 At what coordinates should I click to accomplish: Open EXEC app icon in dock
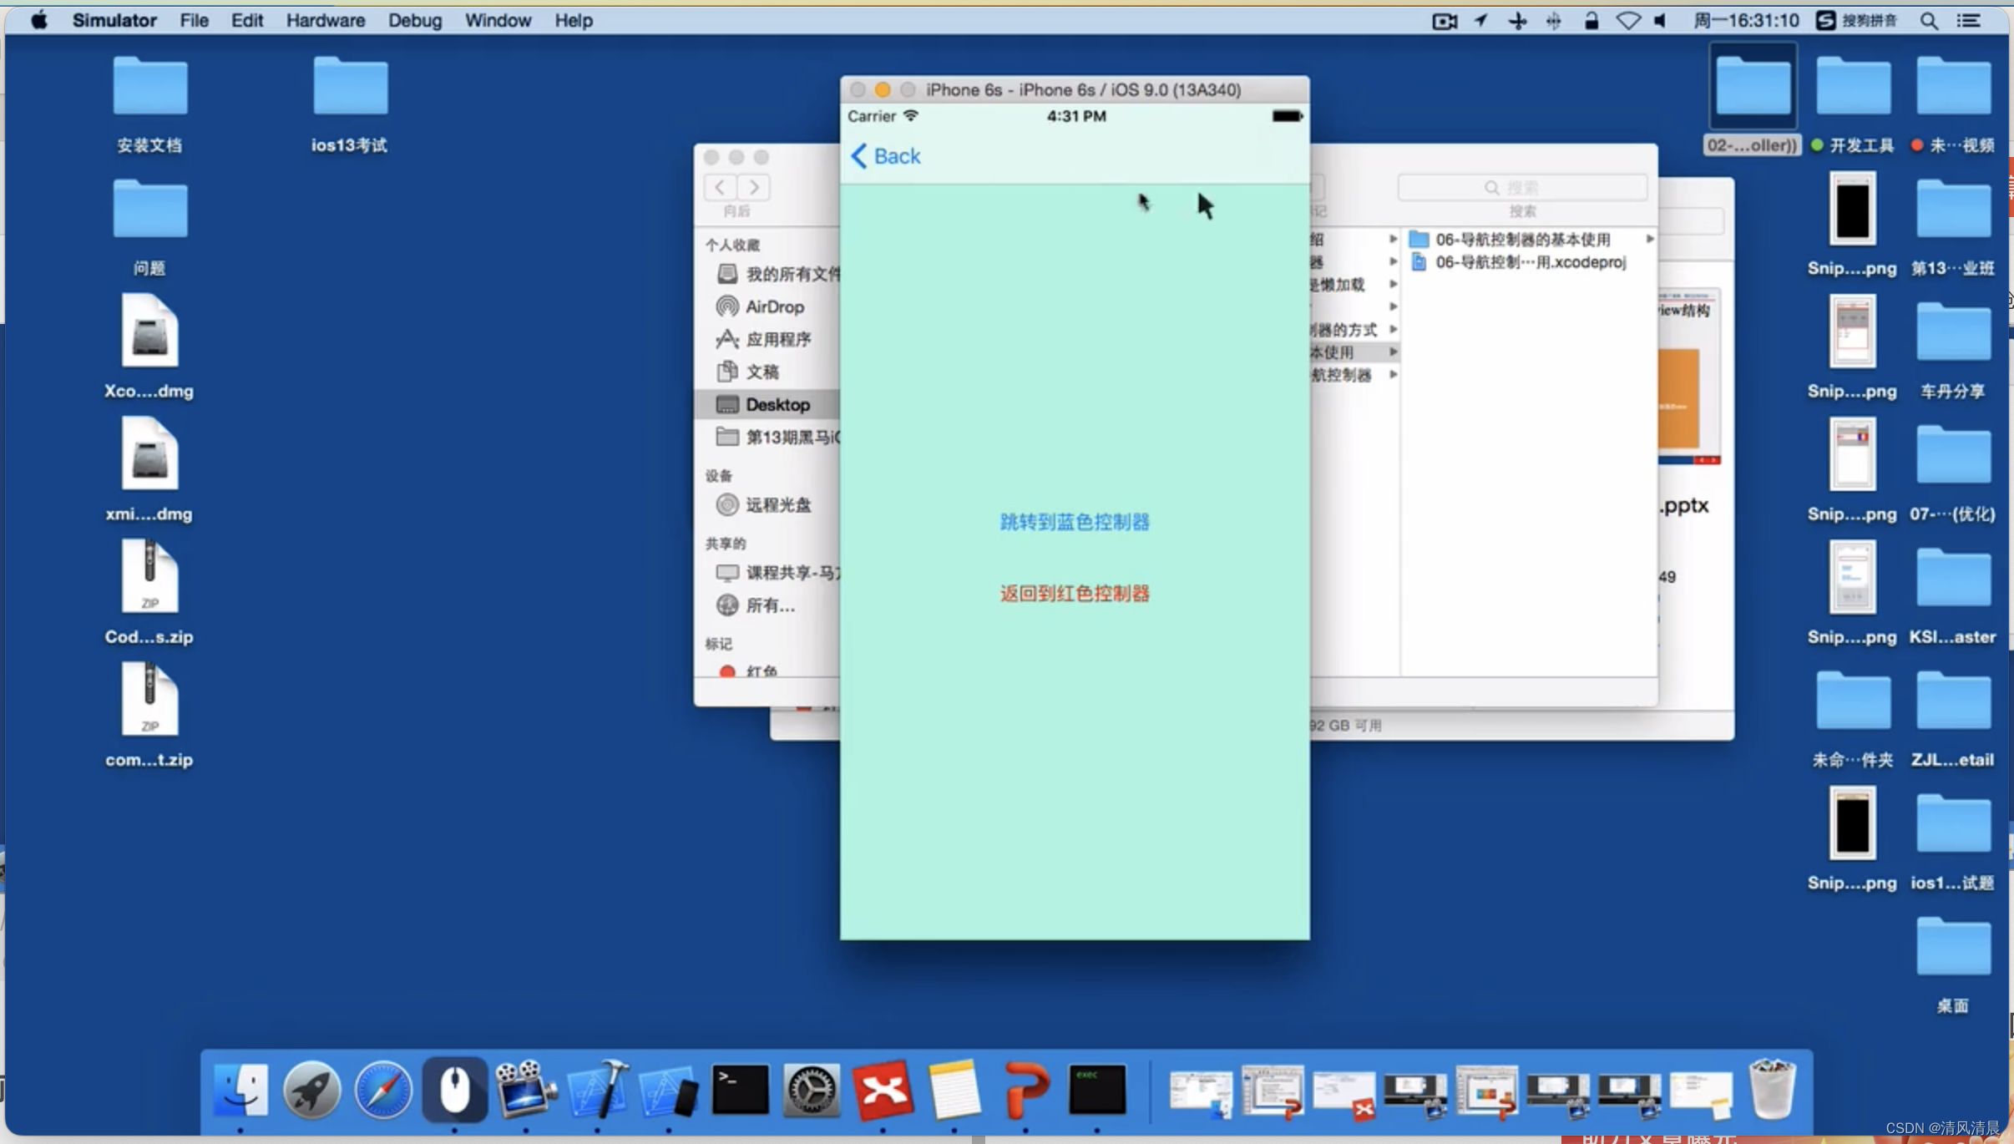click(1097, 1090)
